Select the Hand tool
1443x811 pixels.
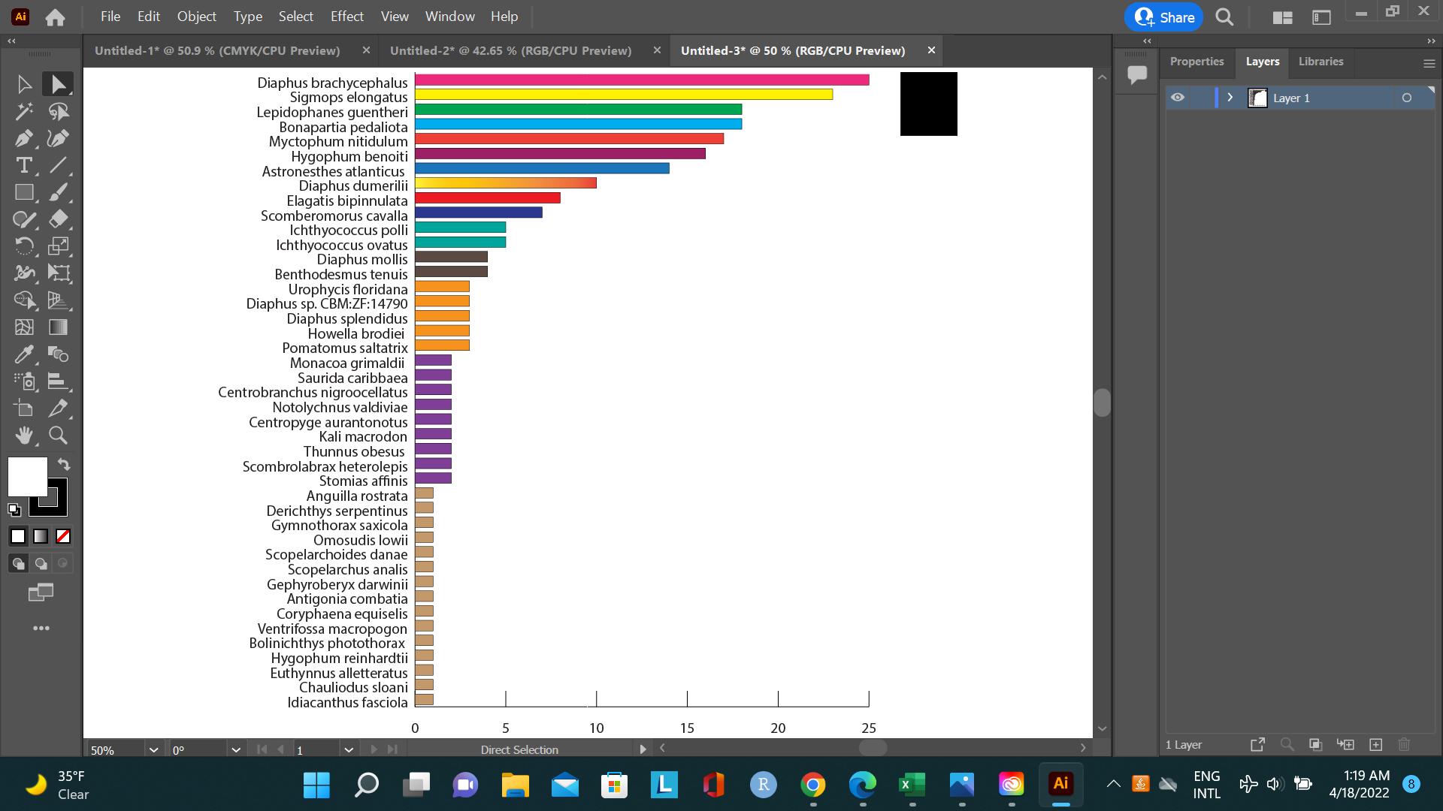point(23,436)
